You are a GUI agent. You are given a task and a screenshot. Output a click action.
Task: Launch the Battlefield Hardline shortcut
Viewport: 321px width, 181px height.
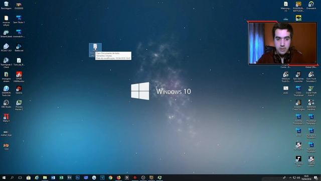(311, 105)
